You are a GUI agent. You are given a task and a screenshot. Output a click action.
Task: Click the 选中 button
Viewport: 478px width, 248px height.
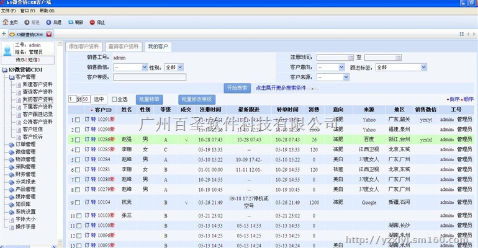[99, 99]
